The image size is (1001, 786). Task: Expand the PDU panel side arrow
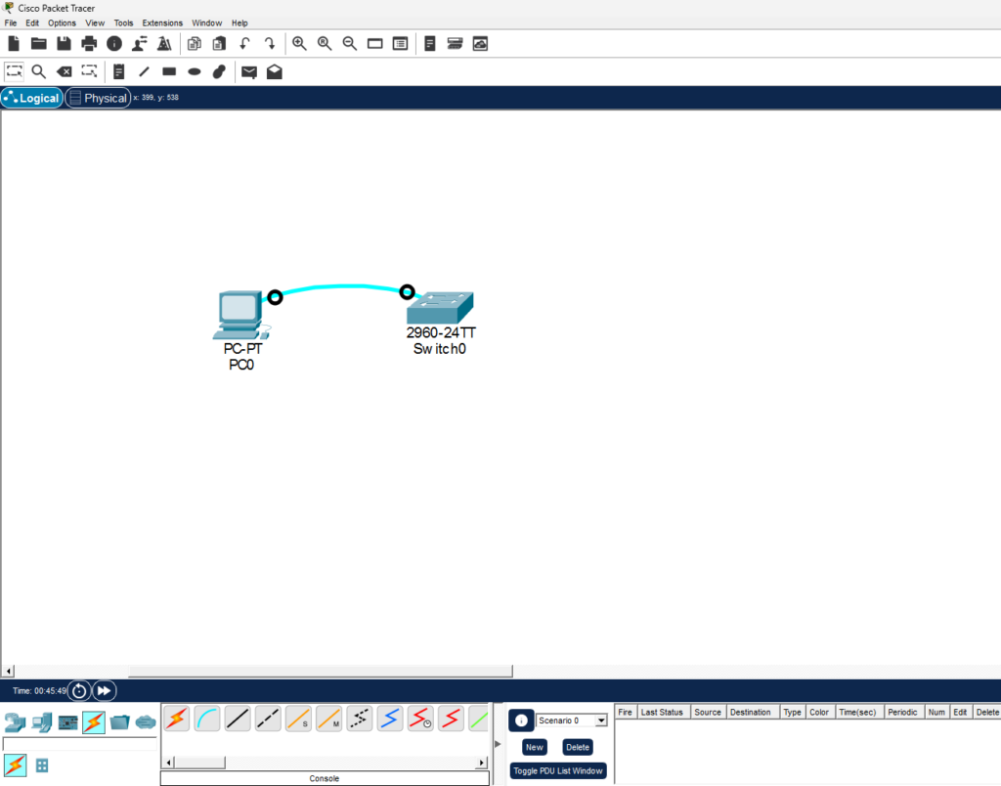pyautogui.click(x=496, y=744)
